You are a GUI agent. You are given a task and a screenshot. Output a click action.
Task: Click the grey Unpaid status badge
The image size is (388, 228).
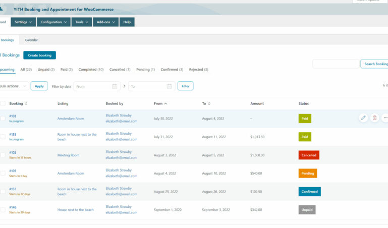(x=307, y=210)
